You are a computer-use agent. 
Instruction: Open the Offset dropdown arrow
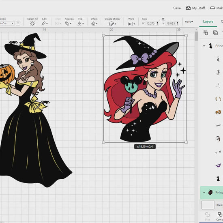(x=97, y=24)
